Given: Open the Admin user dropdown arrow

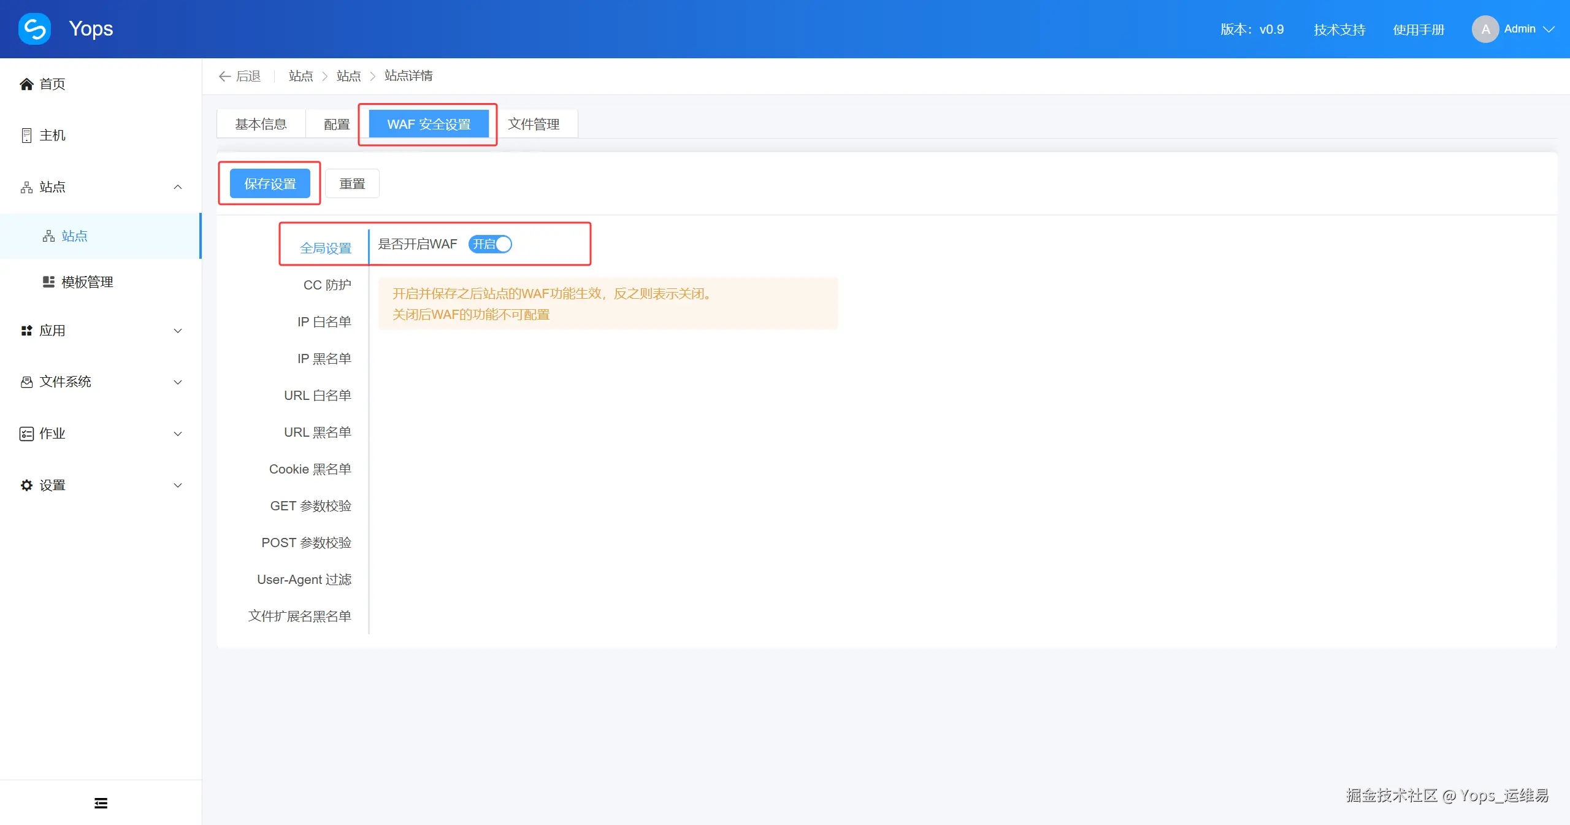Looking at the screenshot, I should pyautogui.click(x=1549, y=29).
